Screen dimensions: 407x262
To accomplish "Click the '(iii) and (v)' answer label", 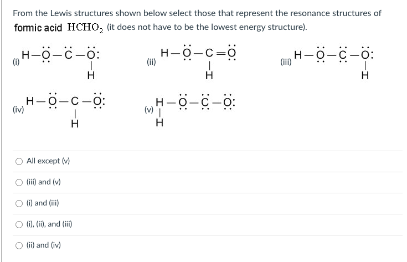I will click(44, 182).
